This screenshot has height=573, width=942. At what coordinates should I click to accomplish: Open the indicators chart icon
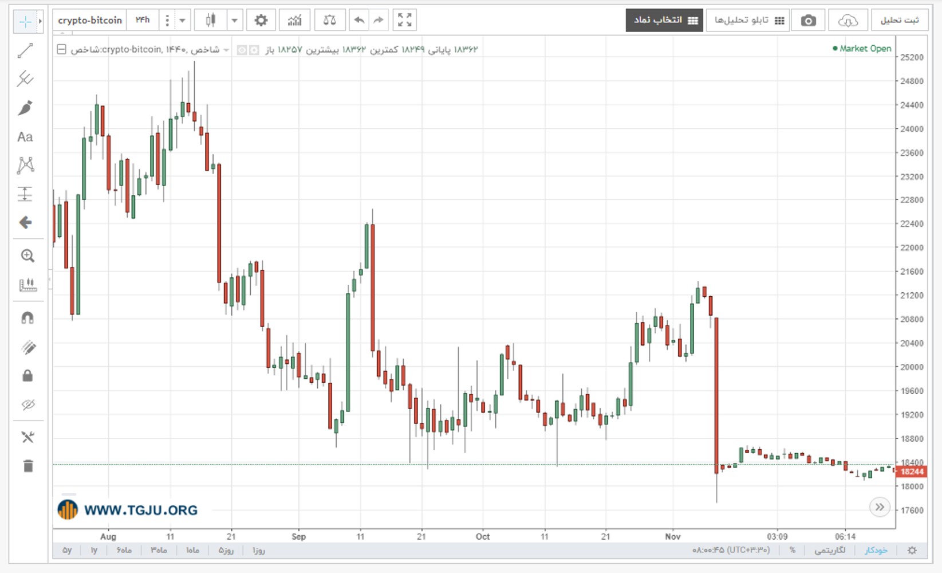click(294, 21)
